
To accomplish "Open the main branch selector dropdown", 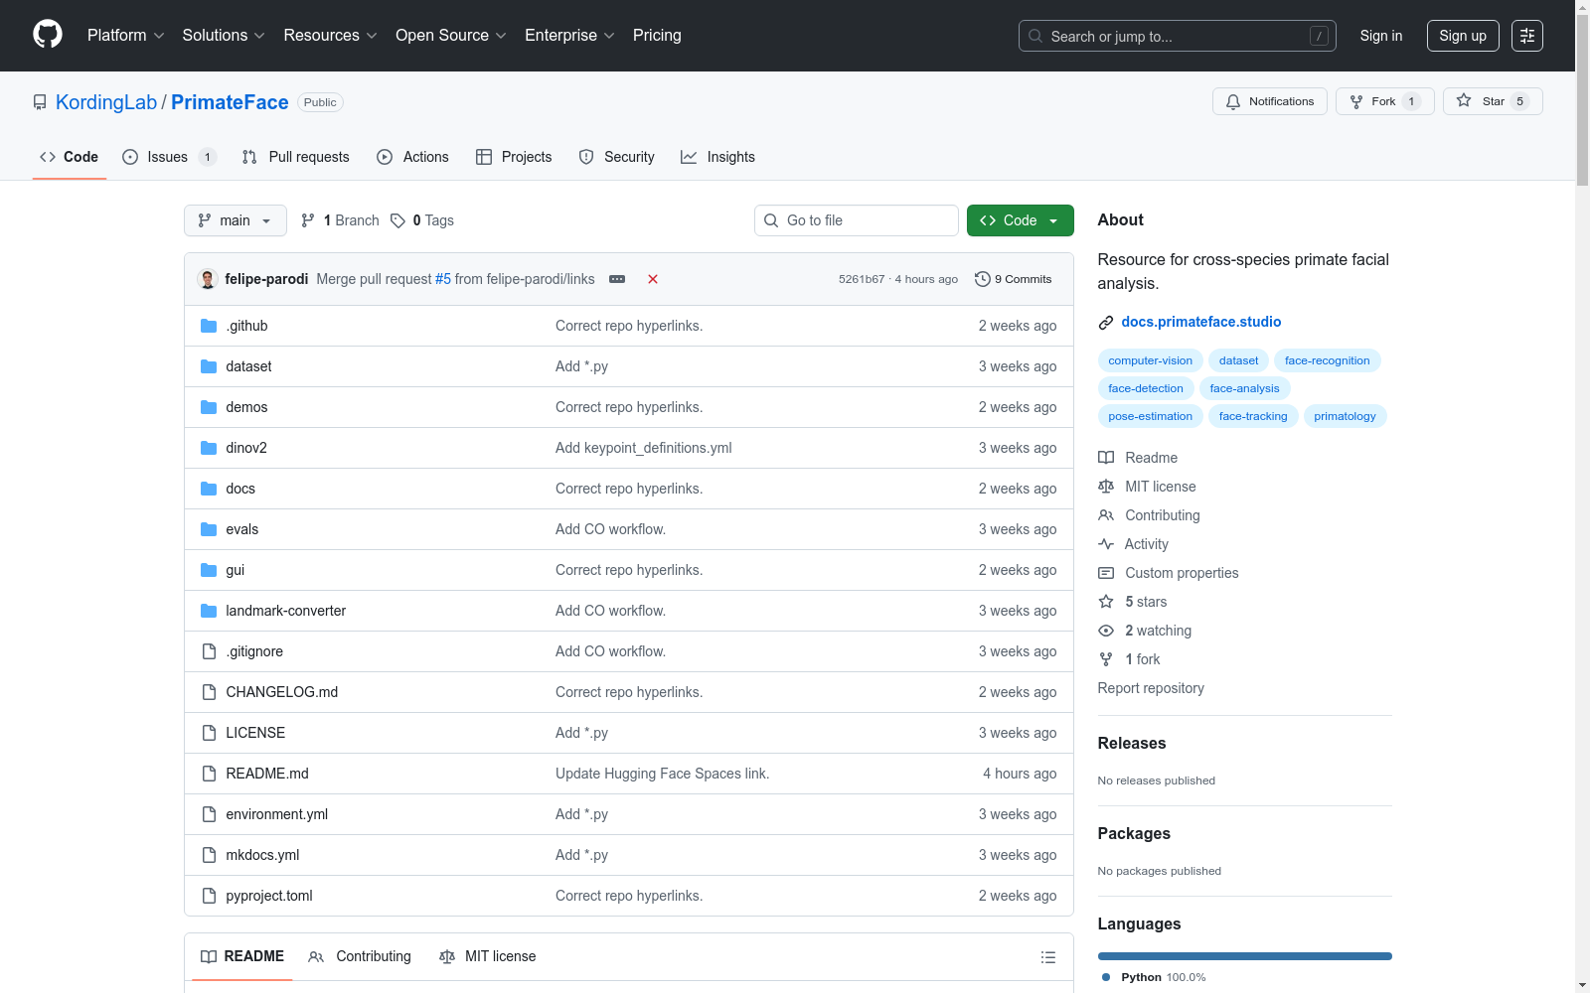I will click(236, 220).
